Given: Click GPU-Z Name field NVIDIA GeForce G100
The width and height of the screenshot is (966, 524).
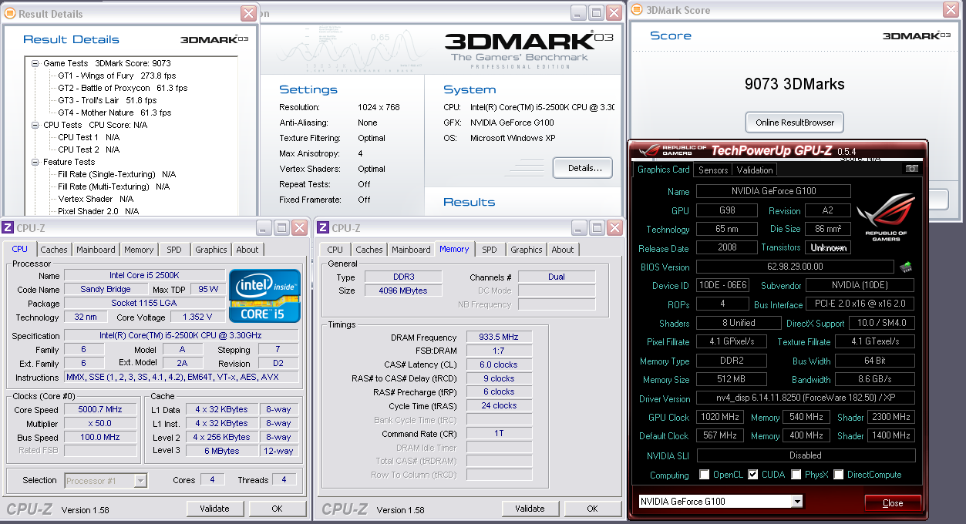Looking at the screenshot, I should (773, 191).
